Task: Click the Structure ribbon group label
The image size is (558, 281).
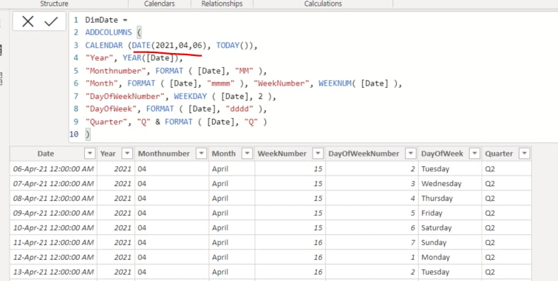Action: (x=54, y=4)
